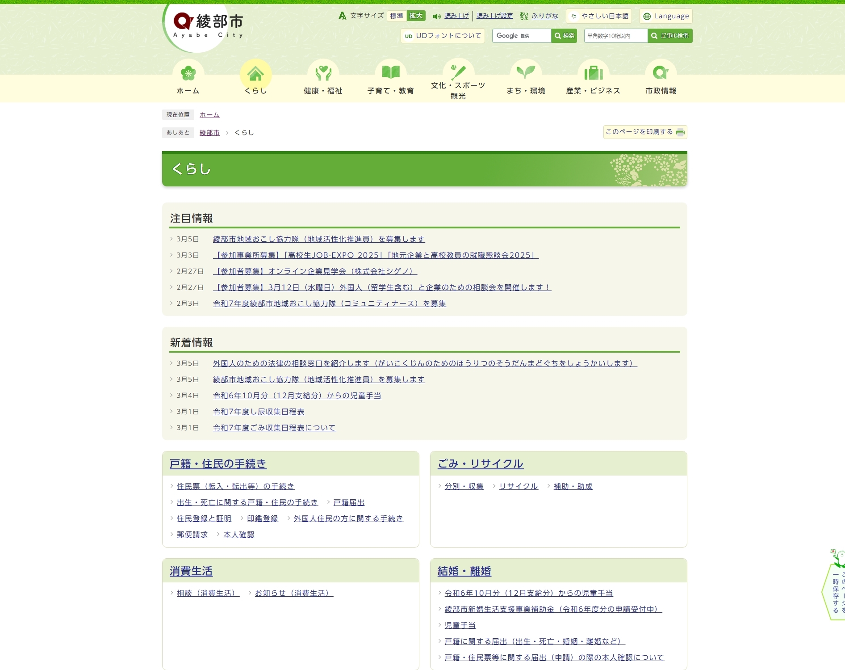845x670 pixels.
Task: Open 健康・福祉 via the heart icon
Action: (x=323, y=73)
